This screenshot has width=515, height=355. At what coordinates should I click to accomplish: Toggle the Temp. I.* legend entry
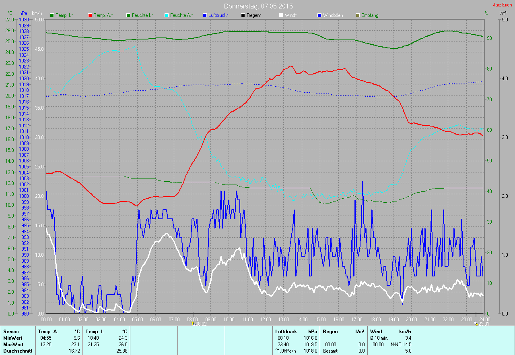tap(64, 15)
